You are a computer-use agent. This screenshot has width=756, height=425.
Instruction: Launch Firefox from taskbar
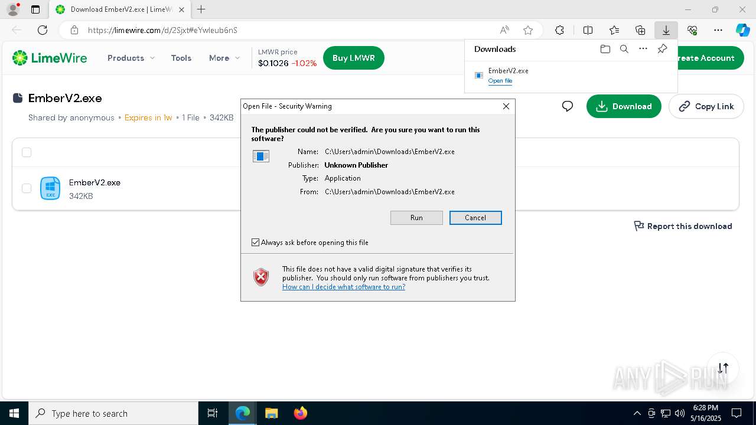point(301,413)
